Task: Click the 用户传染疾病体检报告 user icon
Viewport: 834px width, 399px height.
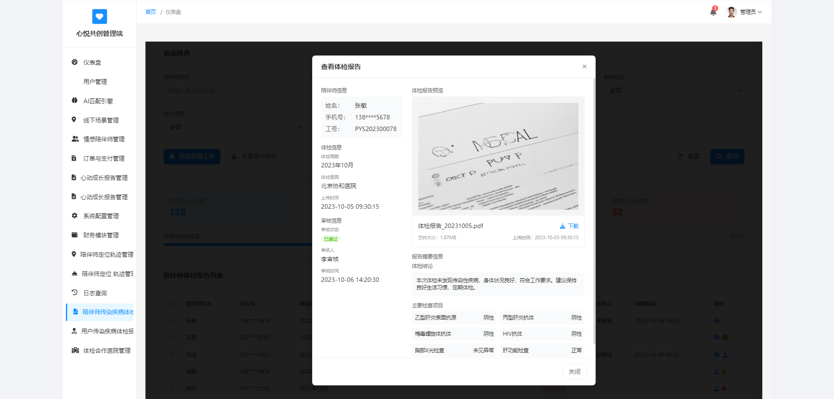Action: [x=74, y=331]
